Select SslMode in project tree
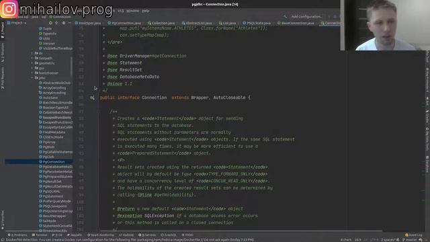 48,221
